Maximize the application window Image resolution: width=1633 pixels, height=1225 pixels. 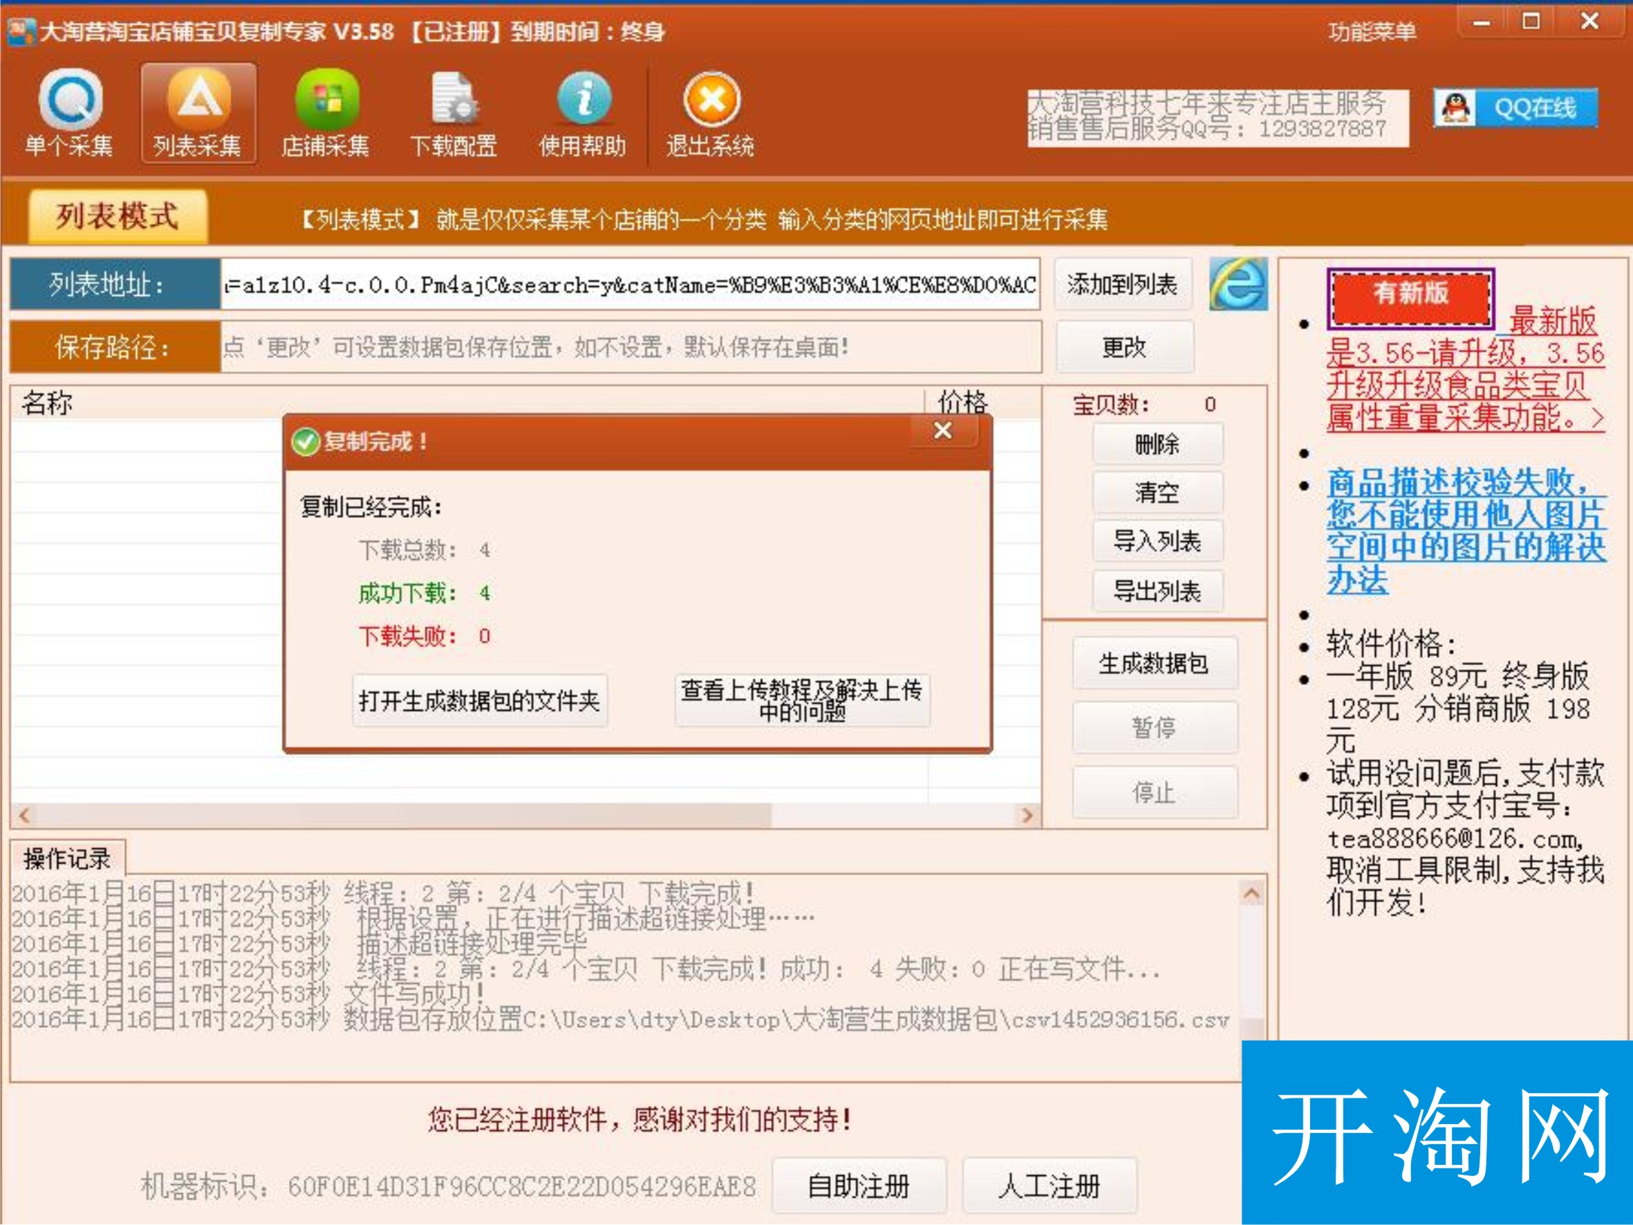coord(1531,22)
